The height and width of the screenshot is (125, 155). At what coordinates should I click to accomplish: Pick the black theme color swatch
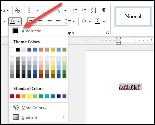(18, 50)
